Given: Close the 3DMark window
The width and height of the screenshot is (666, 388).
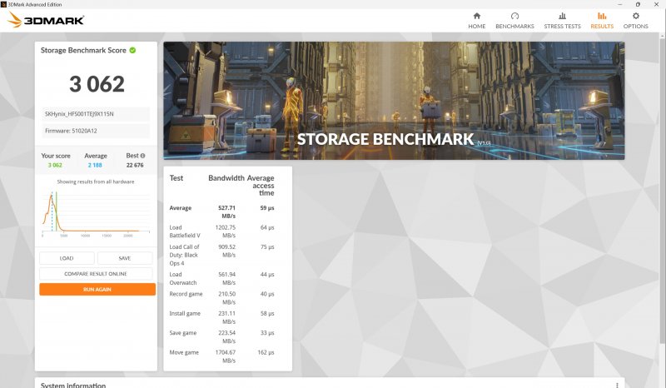Looking at the screenshot, I should pos(656,4).
